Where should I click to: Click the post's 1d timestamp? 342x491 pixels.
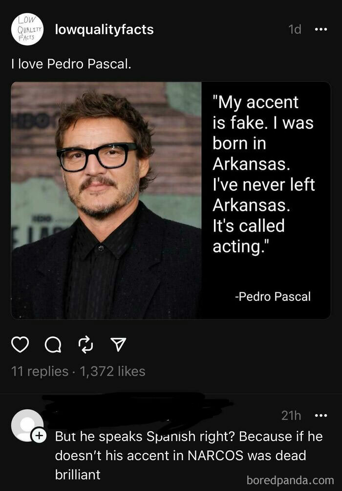[x=295, y=29]
